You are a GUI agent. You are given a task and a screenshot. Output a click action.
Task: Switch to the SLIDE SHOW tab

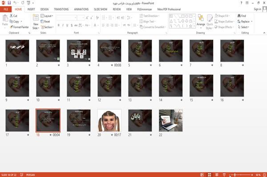click(x=101, y=9)
